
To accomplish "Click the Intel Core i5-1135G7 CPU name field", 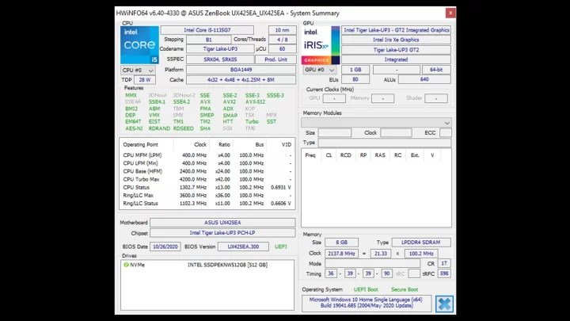I will click(209, 29).
